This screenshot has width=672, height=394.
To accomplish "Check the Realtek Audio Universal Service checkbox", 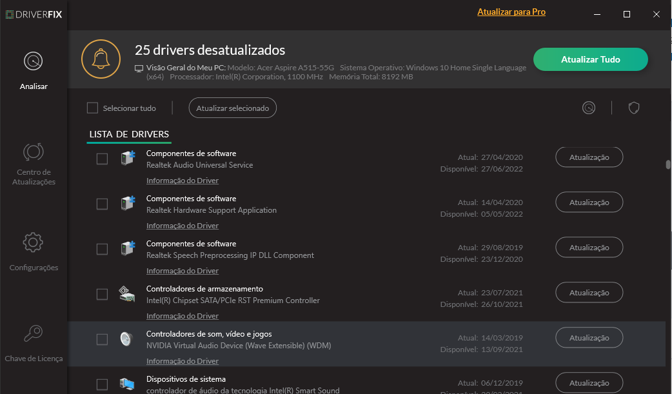I will 102,159.
